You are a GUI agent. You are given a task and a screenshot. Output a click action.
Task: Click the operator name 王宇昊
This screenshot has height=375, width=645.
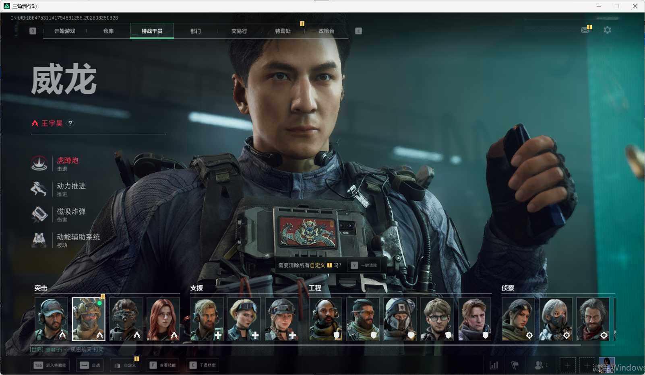click(x=52, y=124)
